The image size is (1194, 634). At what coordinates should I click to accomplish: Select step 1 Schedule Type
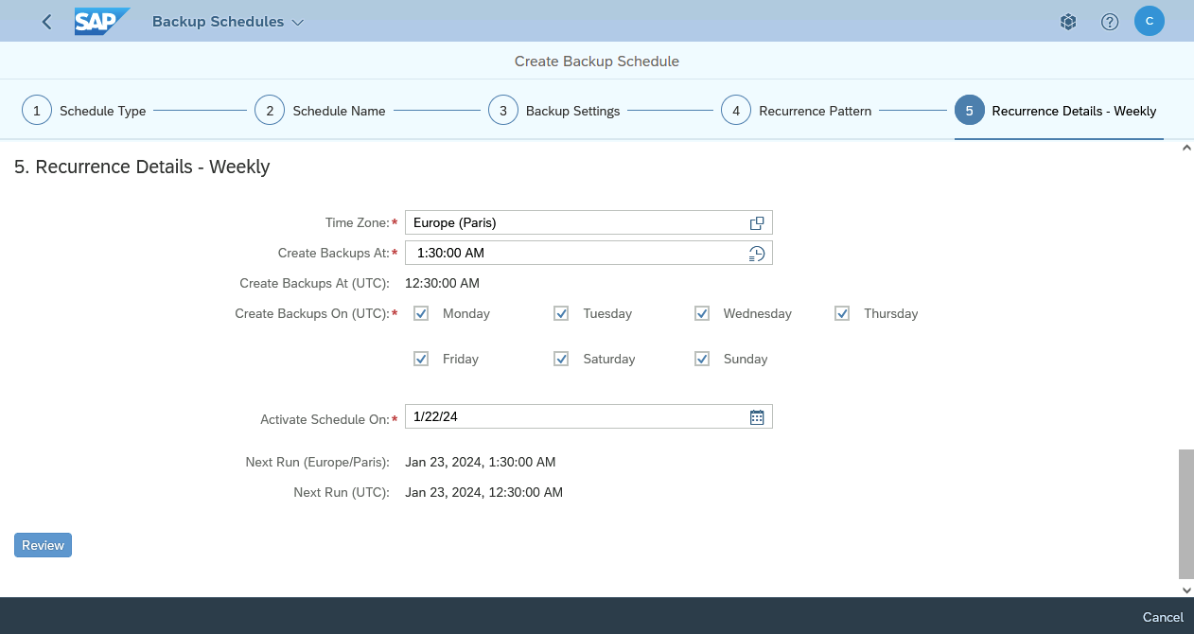pos(36,110)
